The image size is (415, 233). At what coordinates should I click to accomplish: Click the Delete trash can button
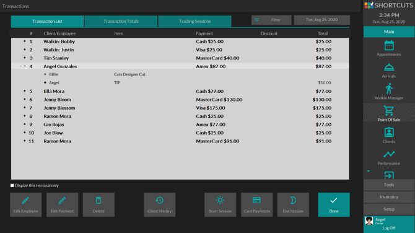click(98, 204)
